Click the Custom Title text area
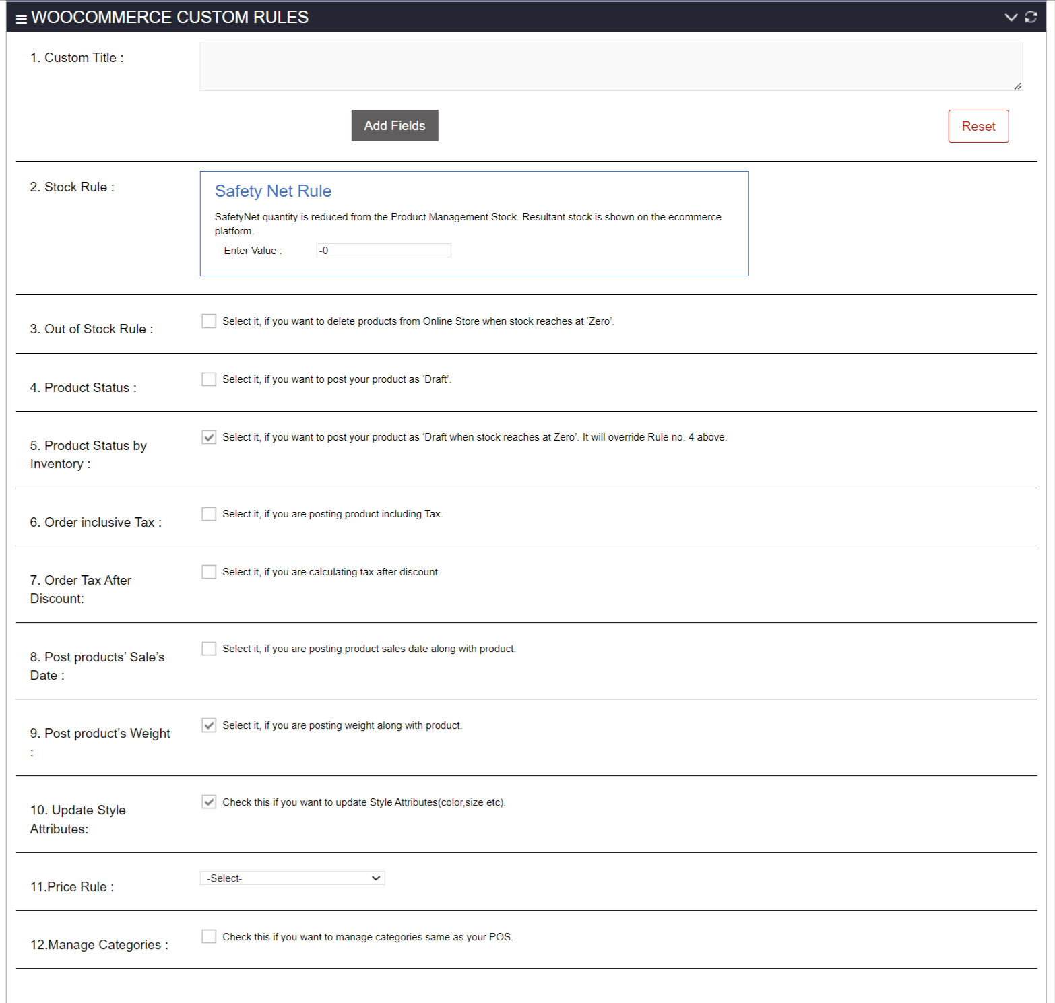 coord(611,66)
